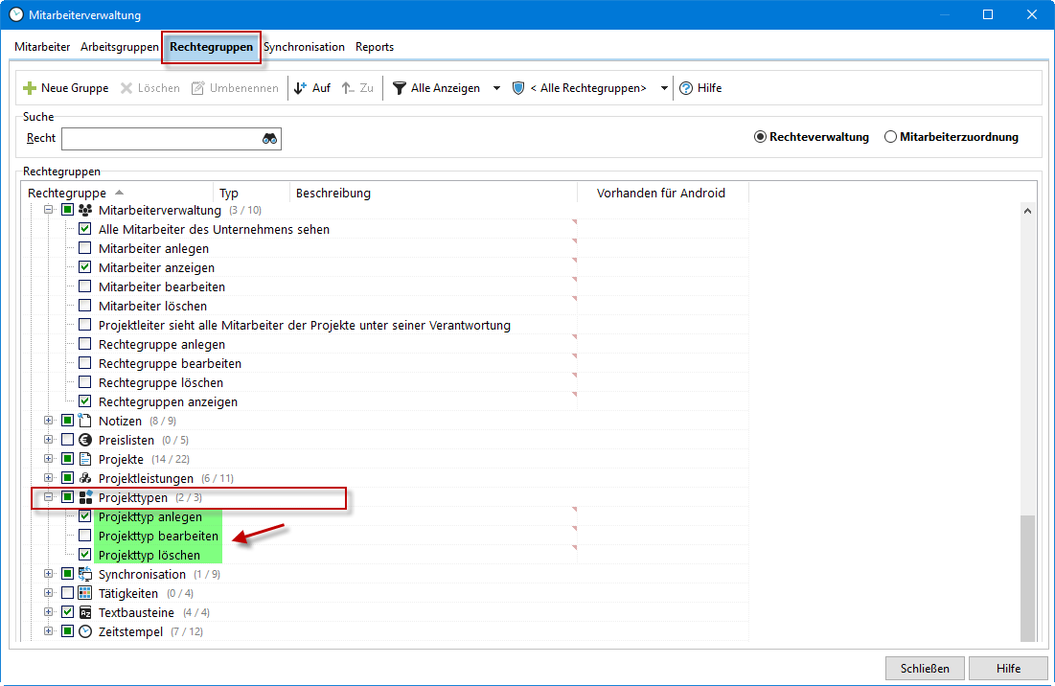The image size is (1055, 686).
Task: Open the Reports tab
Action: 375,47
